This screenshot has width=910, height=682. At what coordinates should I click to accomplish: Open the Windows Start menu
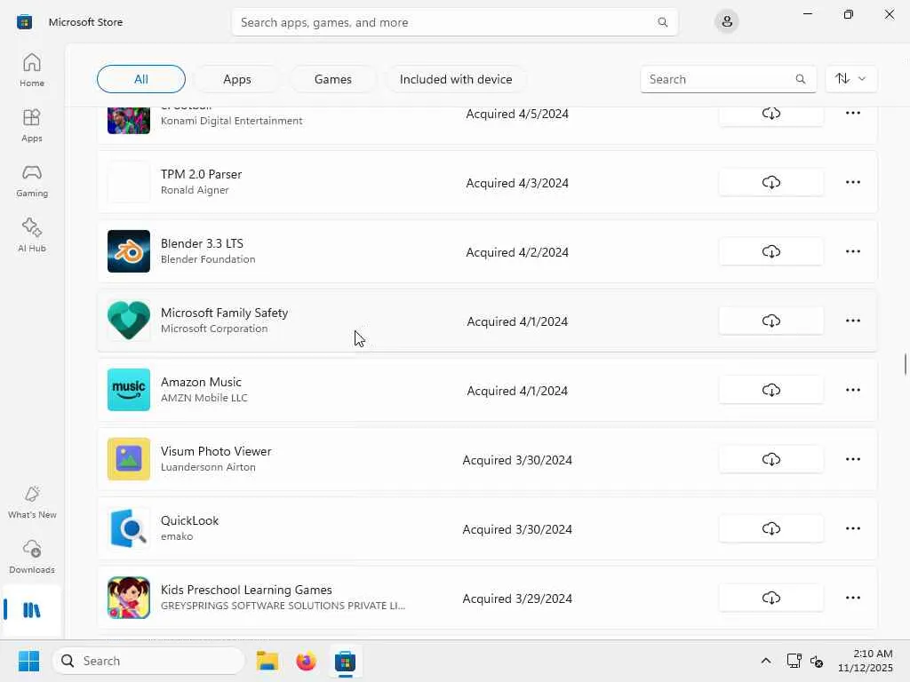point(28,661)
